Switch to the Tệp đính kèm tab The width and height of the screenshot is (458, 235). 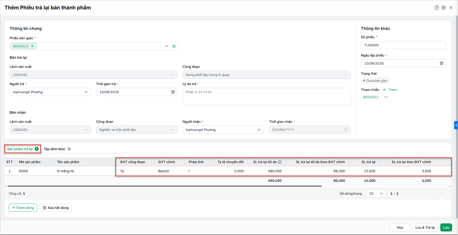pyautogui.click(x=57, y=149)
